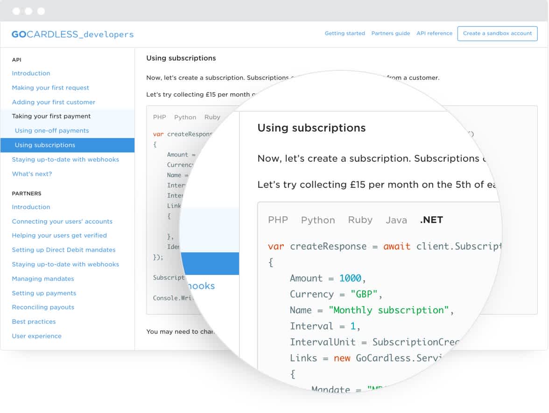Click the 'You may need to' paragraph

(x=180, y=331)
